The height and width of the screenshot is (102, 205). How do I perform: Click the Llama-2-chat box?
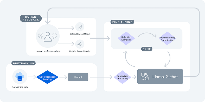pos(160,76)
